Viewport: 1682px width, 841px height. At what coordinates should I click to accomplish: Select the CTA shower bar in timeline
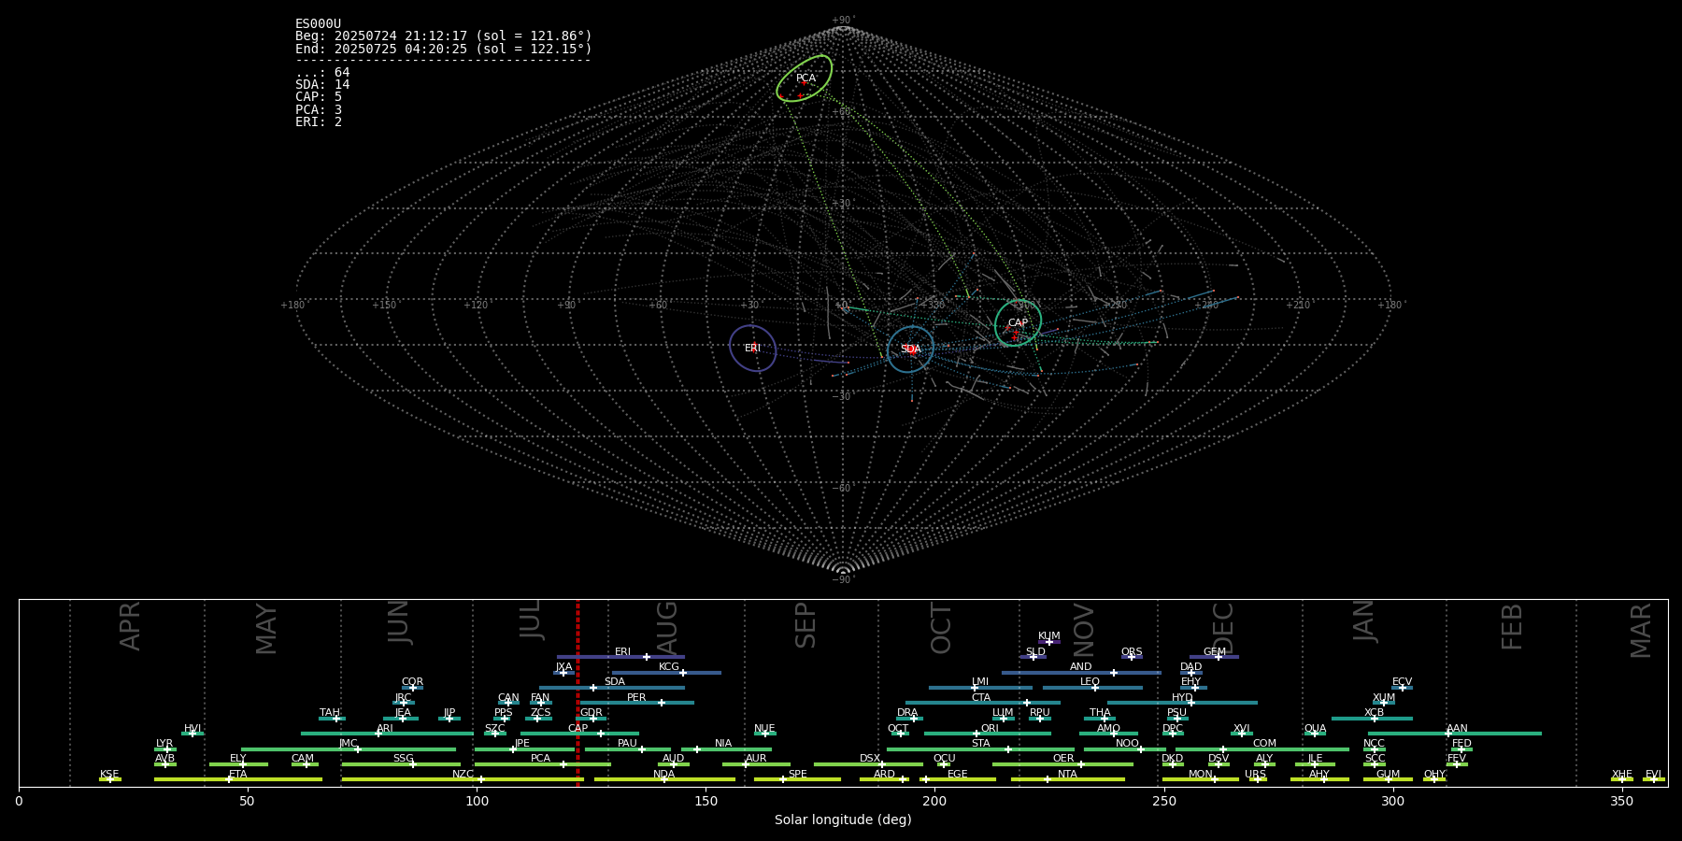coord(983,703)
